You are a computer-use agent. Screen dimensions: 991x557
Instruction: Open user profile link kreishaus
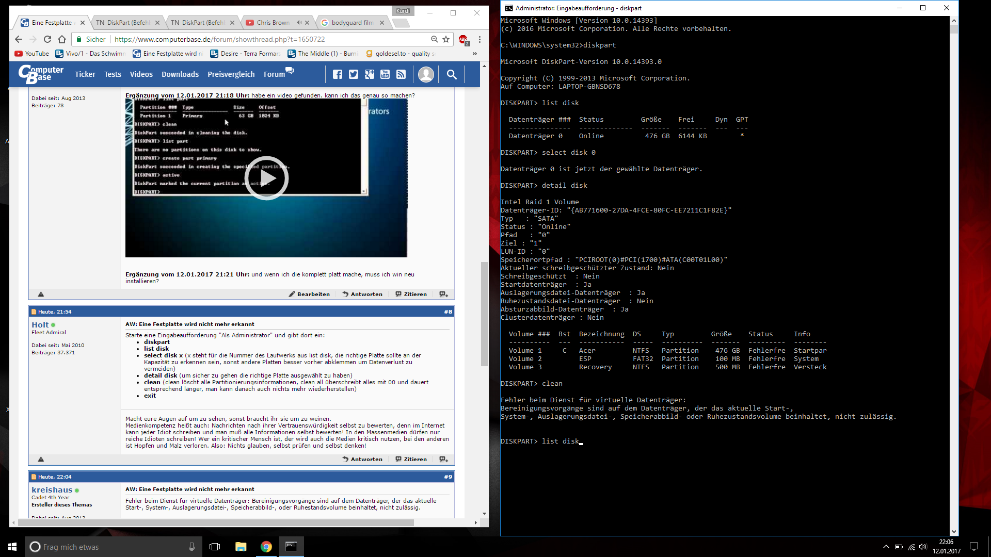pyautogui.click(x=52, y=490)
